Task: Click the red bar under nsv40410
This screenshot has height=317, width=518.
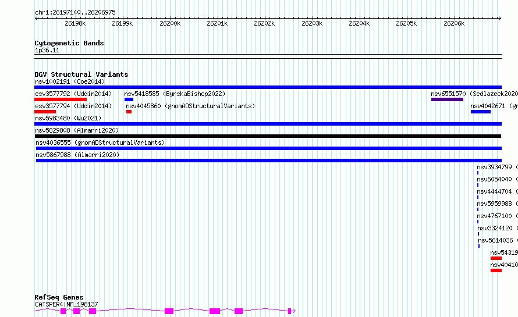Action: point(496,270)
